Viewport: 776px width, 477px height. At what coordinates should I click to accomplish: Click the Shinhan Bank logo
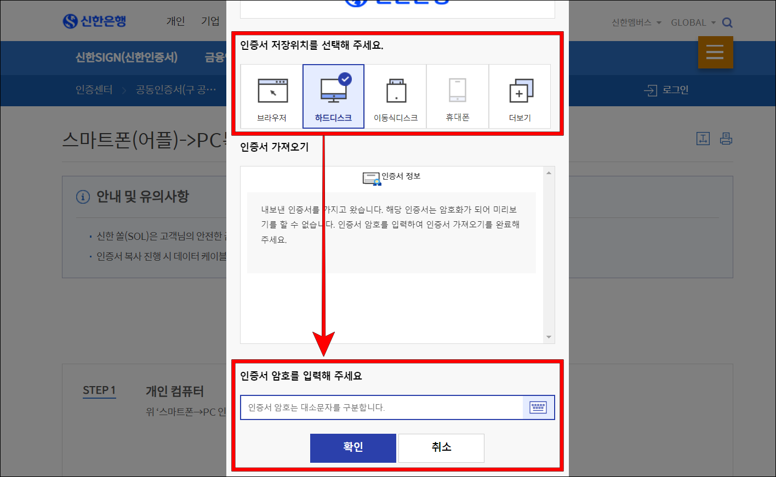[94, 21]
